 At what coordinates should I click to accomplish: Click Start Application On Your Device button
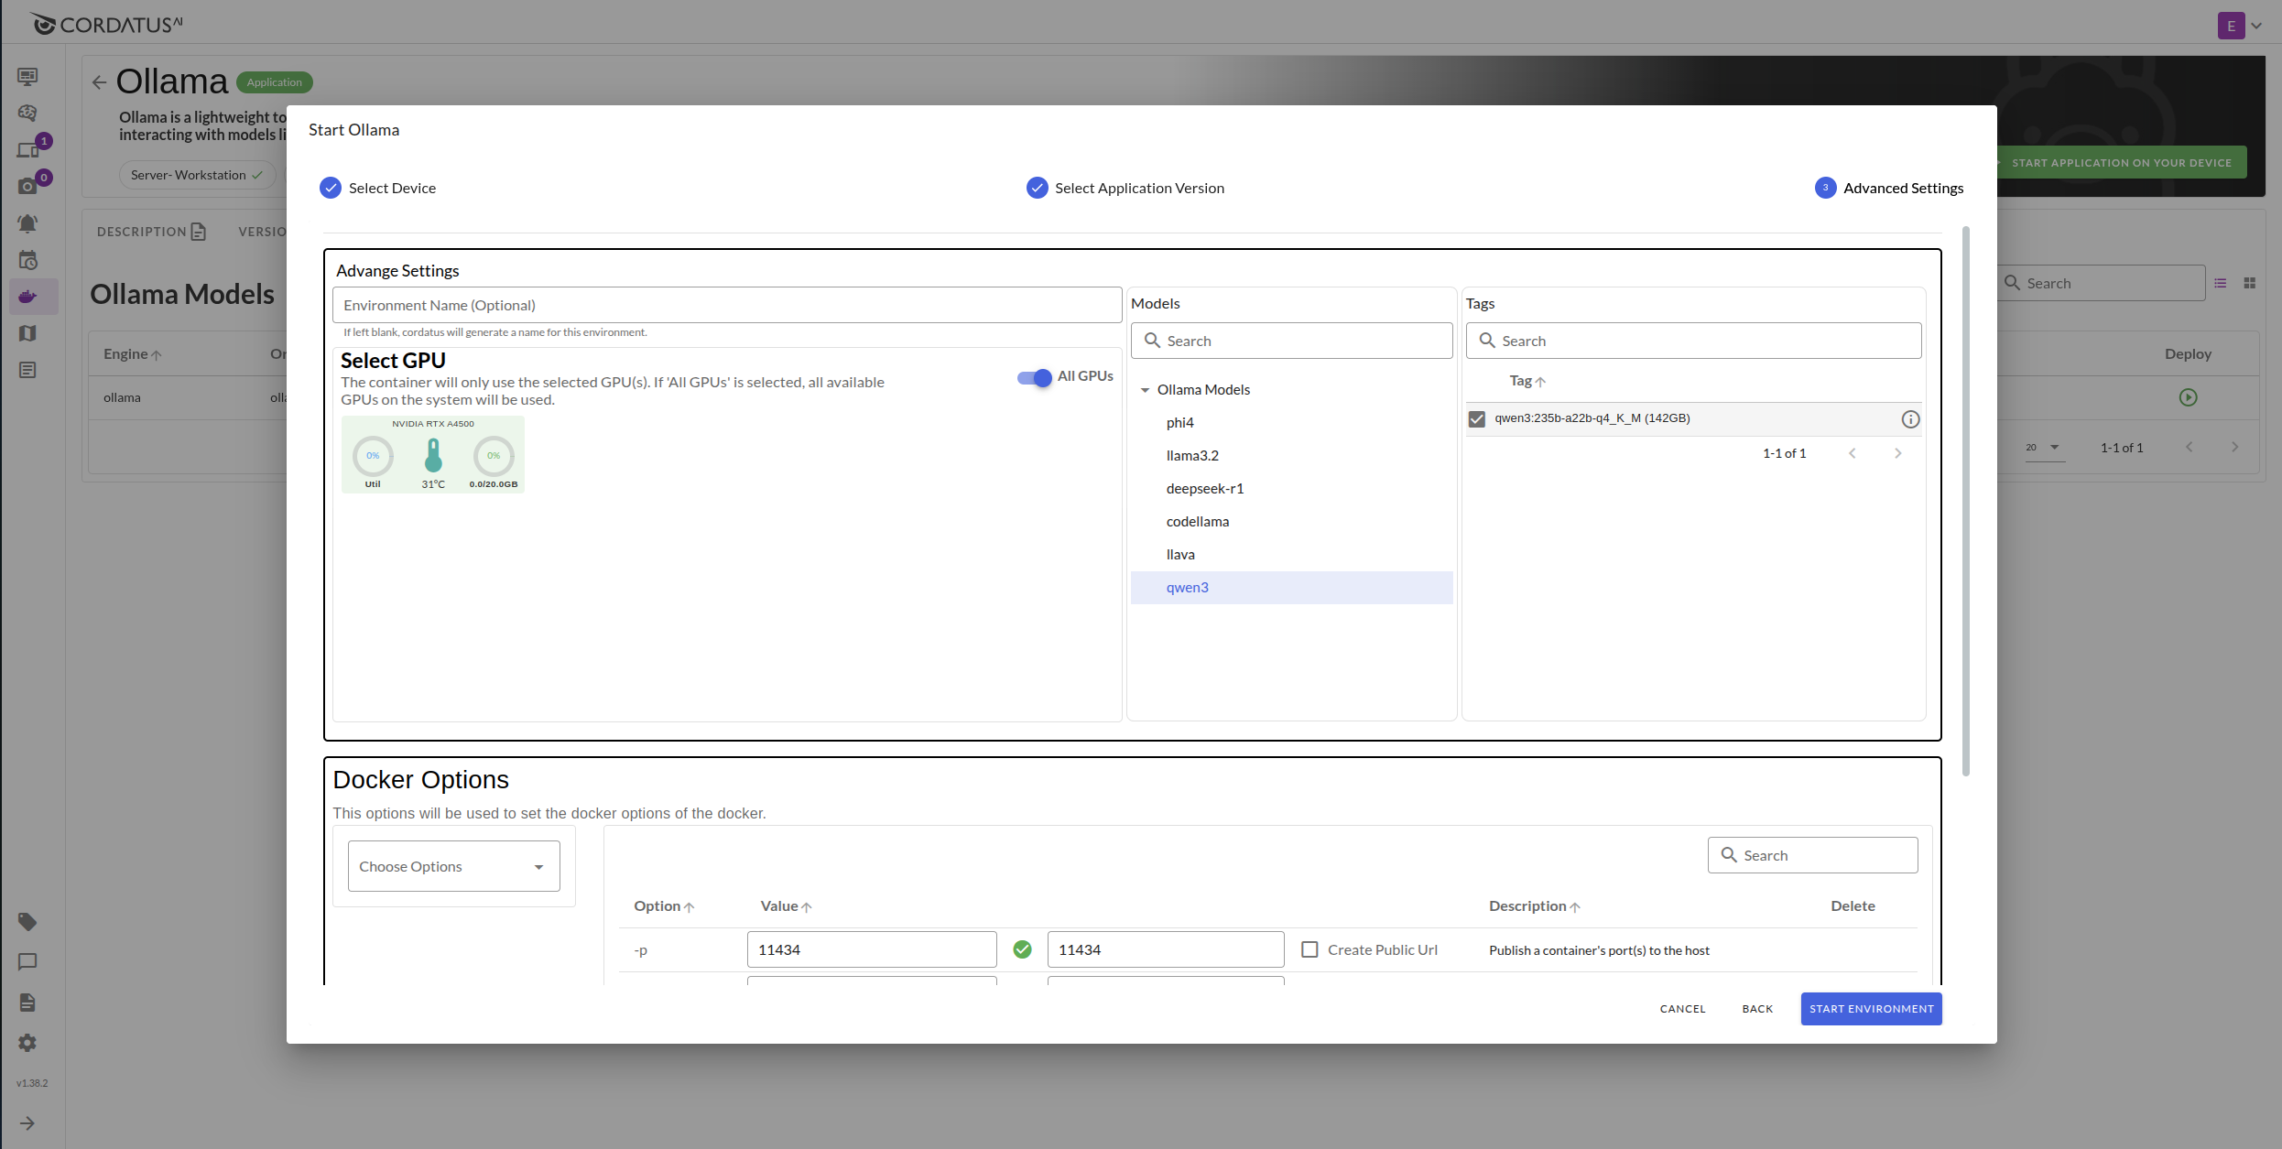[x=2121, y=163]
